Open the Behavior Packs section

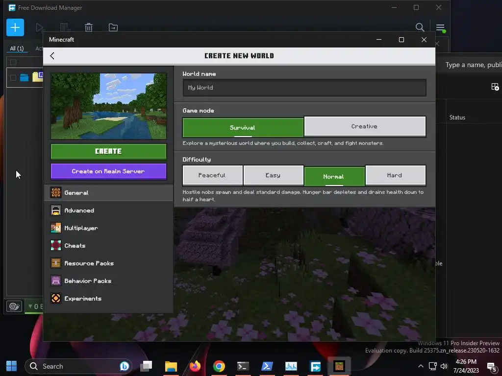pos(108,281)
